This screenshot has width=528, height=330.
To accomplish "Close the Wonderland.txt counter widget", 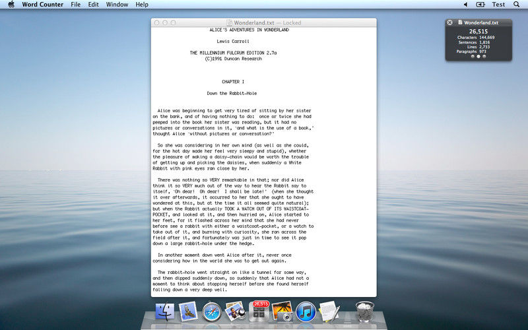I will click(449, 22).
